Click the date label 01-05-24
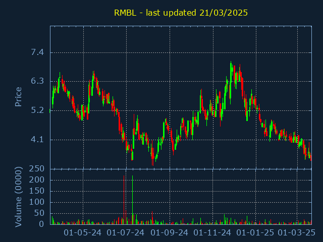 pyautogui.click(x=82, y=233)
